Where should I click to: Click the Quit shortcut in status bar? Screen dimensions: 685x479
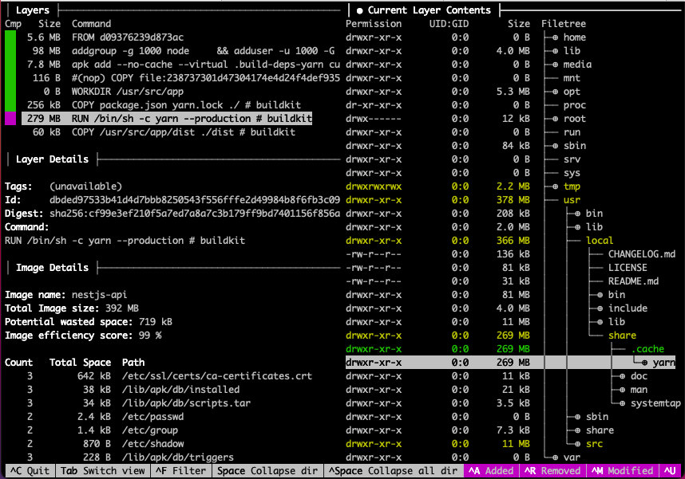tap(28, 471)
